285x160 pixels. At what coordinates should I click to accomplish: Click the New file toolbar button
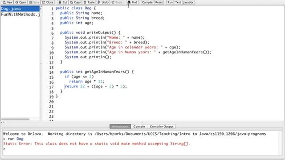point(7,2)
